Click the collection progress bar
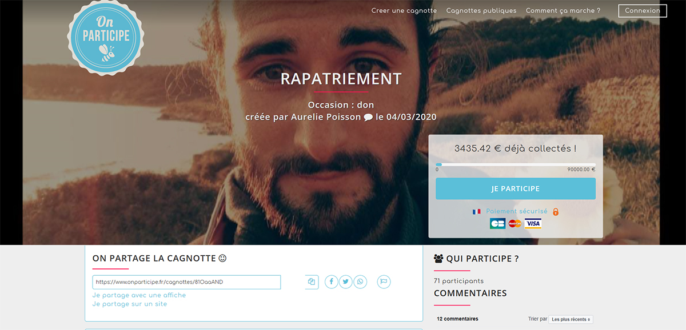The image size is (686, 330). [x=516, y=164]
